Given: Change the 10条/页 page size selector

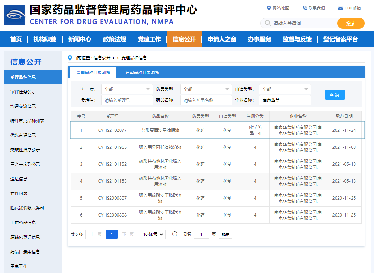Looking at the screenshot, I should coord(153,234).
